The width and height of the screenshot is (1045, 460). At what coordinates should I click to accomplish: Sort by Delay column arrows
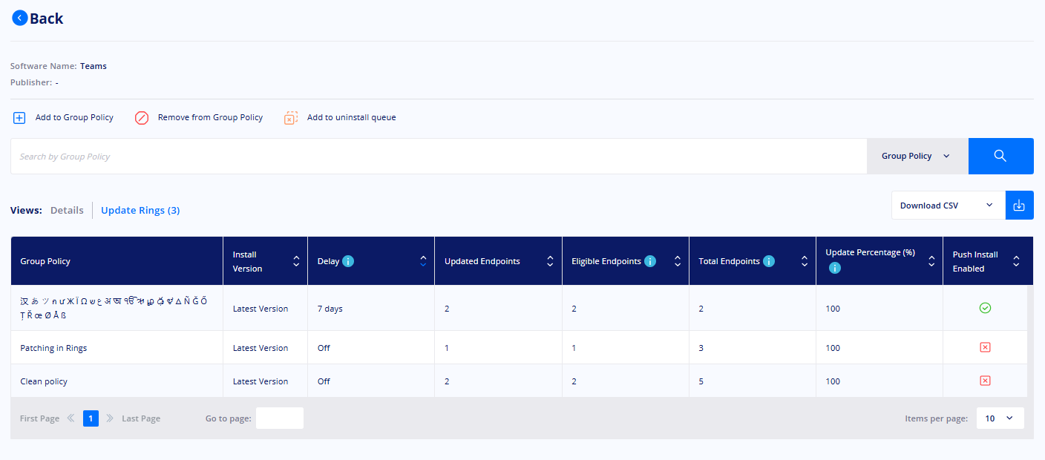[x=423, y=261]
